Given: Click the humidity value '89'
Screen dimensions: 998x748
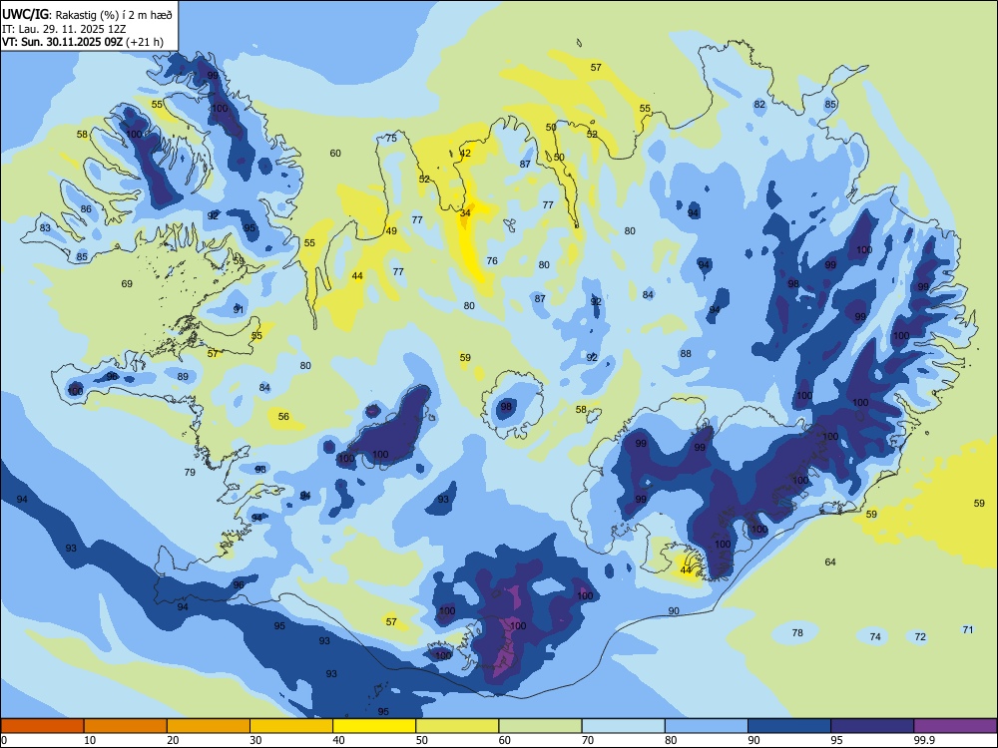Looking at the screenshot, I should pyautogui.click(x=183, y=377).
